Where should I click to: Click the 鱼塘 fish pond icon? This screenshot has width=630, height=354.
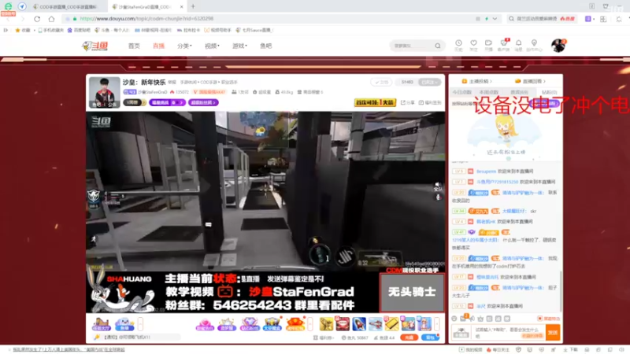point(124,324)
